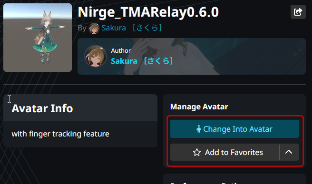Click the large round Author profile picture
Viewport: 312px width, 184px height.
coord(96,56)
